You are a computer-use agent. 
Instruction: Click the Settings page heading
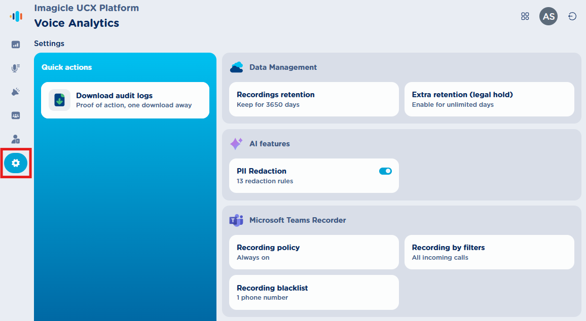pyautogui.click(x=49, y=44)
